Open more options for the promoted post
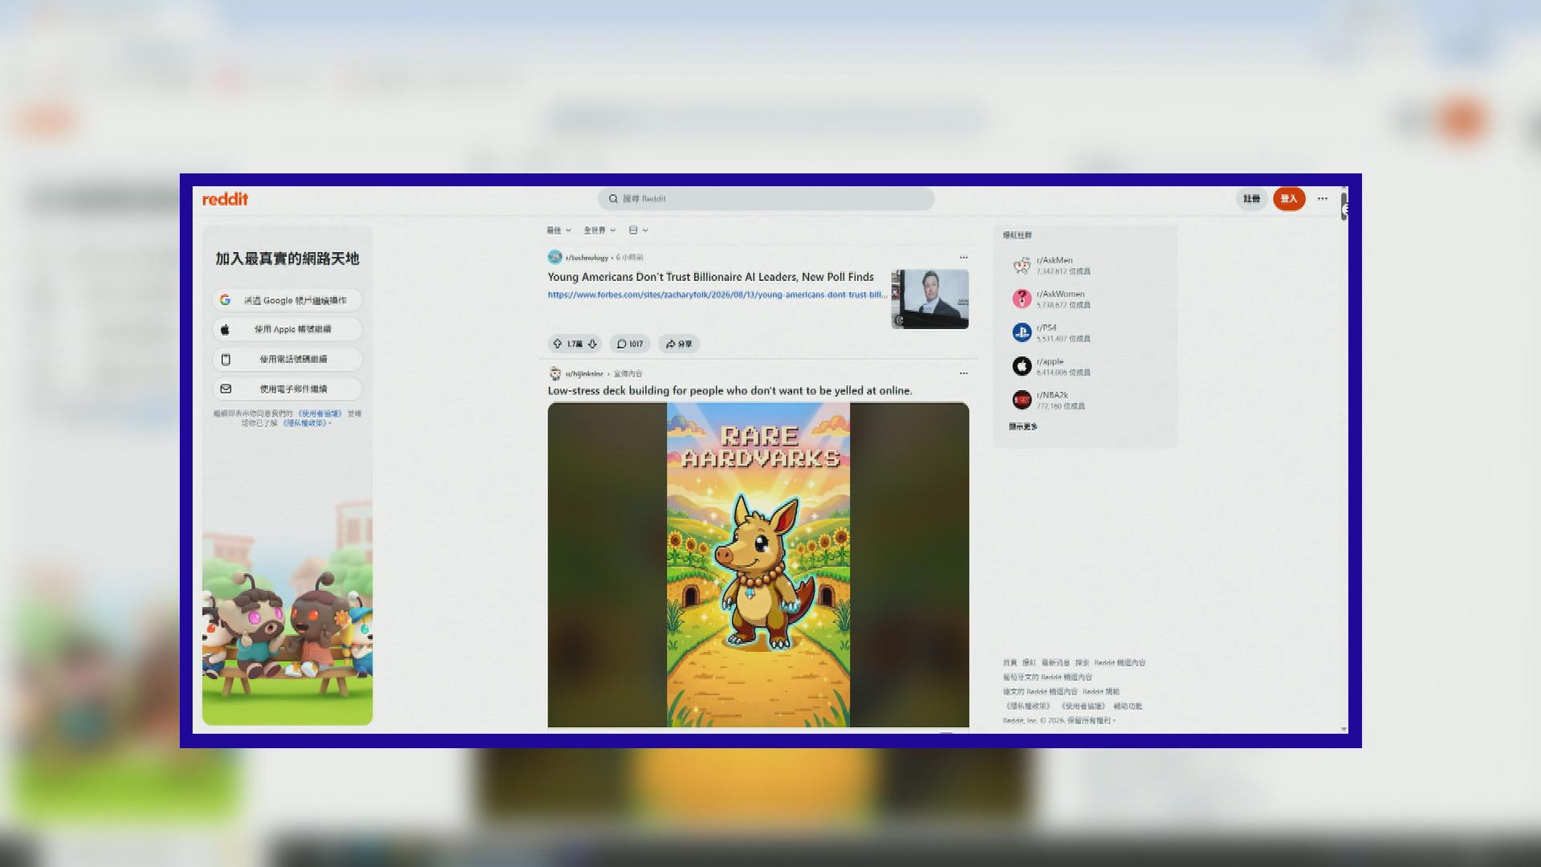The image size is (1541, 867). (964, 373)
